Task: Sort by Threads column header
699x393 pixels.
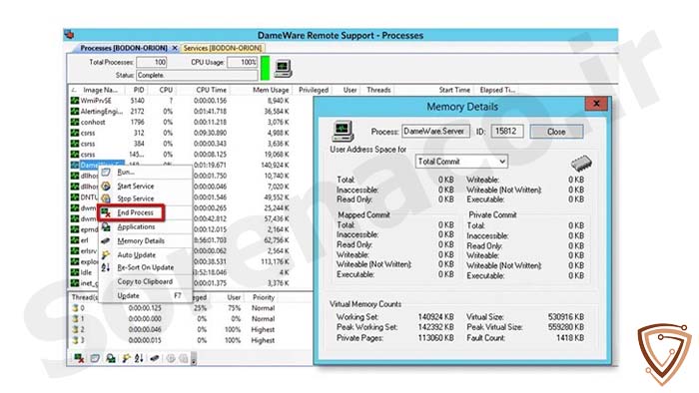Action: [x=378, y=90]
